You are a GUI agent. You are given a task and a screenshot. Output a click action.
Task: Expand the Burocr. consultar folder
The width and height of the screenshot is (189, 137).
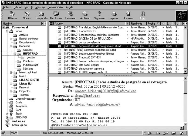click(x=11, y=39)
